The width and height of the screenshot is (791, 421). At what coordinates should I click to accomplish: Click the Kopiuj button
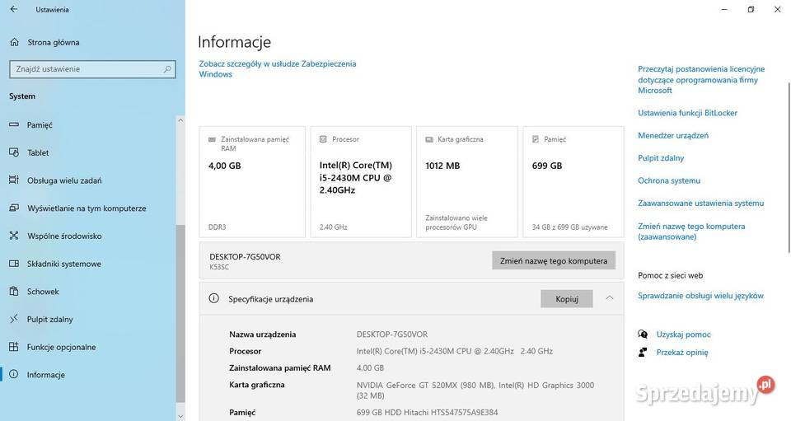pyautogui.click(x=567, y=298)
